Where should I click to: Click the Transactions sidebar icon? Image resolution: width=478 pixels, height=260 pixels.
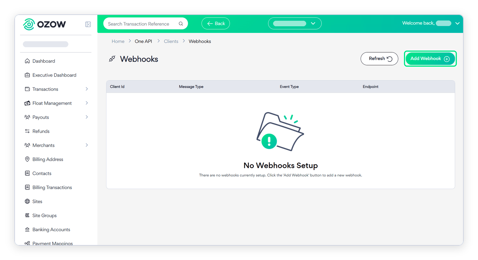coord(27,89)
